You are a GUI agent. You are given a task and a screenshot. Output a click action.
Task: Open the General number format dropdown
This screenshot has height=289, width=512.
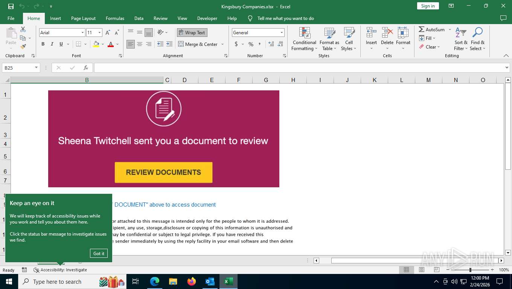[x=282, y=33]
